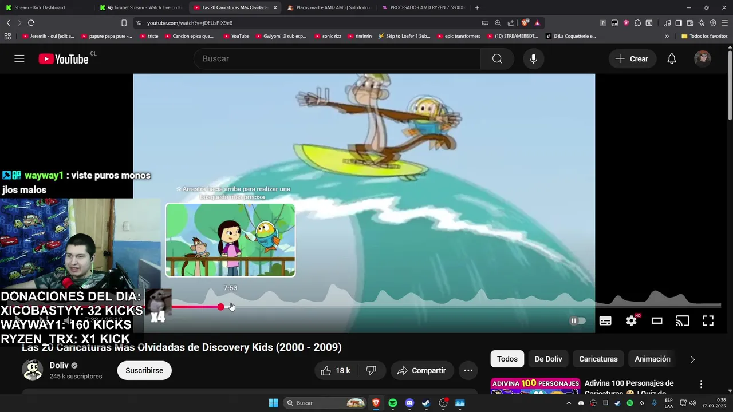Screen dimensions: 733x412
Task: Open options for Adivina 100 Personajes video
Action: pos(701,384)
